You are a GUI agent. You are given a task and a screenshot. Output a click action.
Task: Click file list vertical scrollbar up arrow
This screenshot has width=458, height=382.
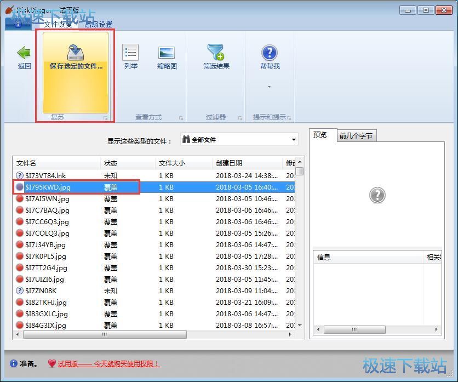tap(300, 162)
